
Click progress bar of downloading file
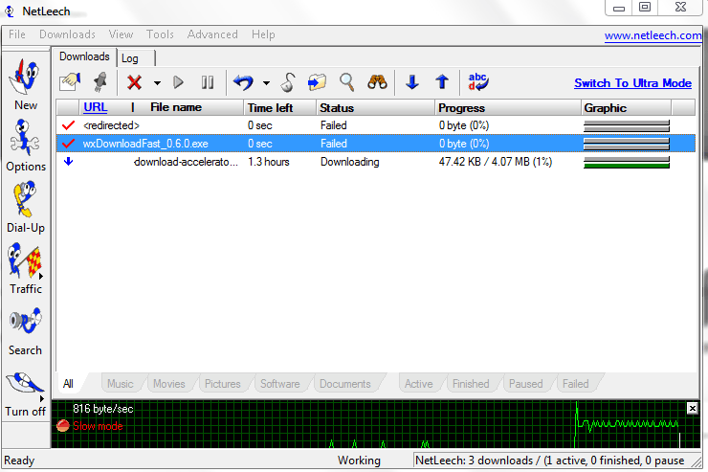627,162
